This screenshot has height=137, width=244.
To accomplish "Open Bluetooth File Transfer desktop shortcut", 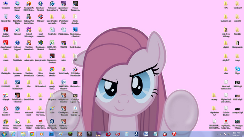I will click(52, 124).
